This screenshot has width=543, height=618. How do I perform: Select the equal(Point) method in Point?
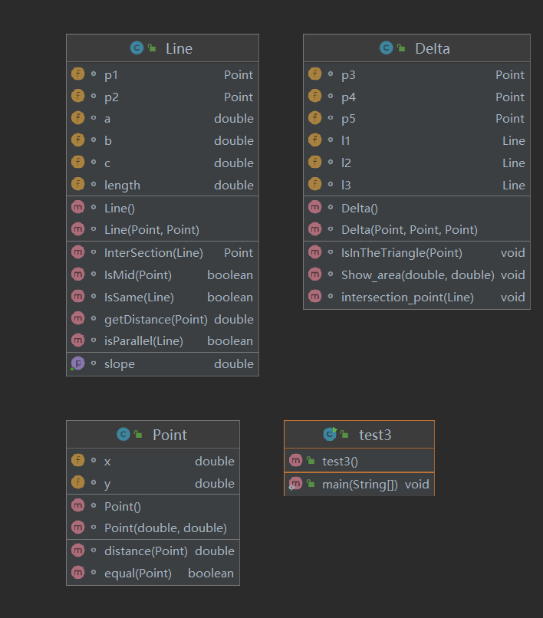138,573
